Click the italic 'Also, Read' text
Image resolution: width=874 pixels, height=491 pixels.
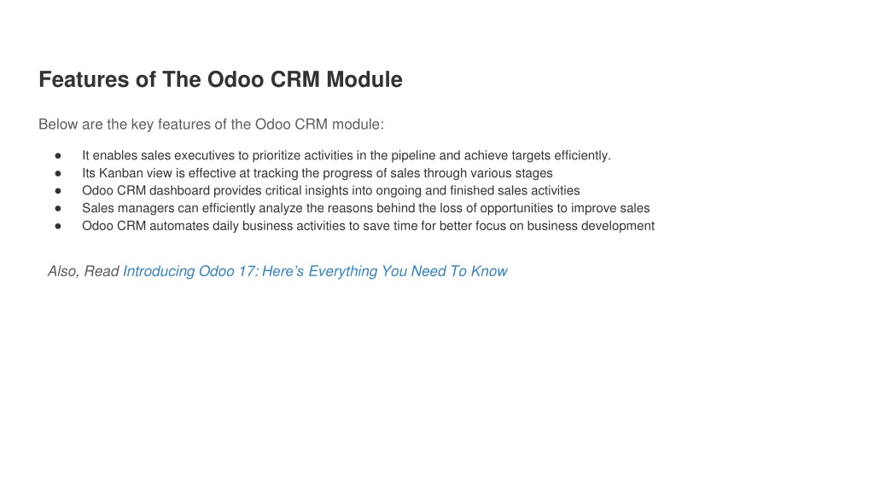pos(83,271)
